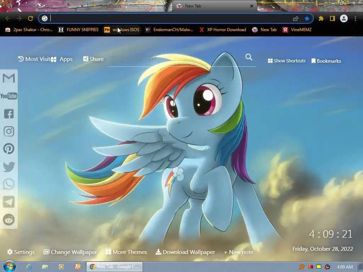Screen dimensions: 363x272
Task: Open Twitter sidebar shortcut
Action: (9, 167)
